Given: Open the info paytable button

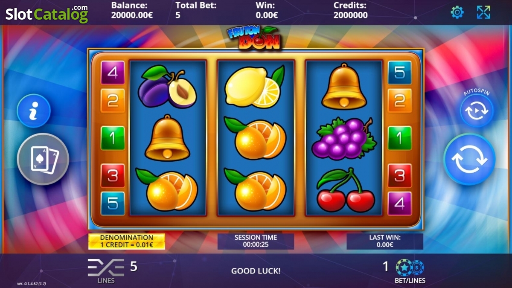Looking at the screenshot, I should click(34, 111).
